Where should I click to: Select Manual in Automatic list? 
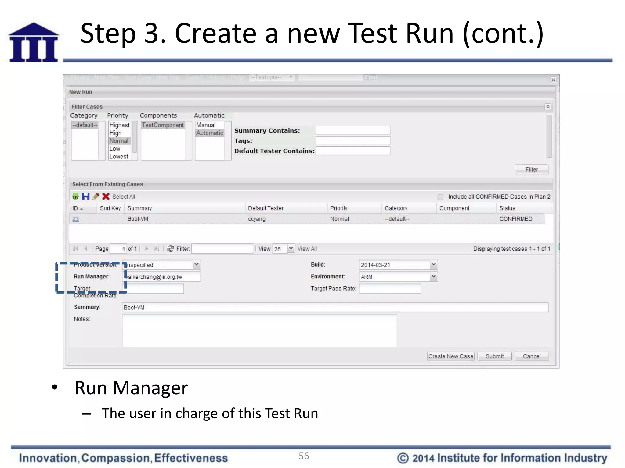[x=209, y=125]
